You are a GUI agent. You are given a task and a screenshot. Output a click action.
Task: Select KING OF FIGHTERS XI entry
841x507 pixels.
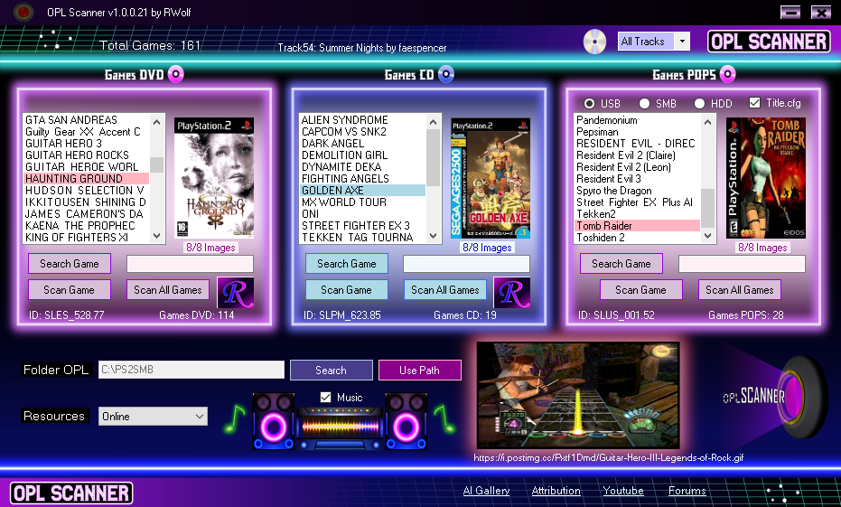pos(87,237)
